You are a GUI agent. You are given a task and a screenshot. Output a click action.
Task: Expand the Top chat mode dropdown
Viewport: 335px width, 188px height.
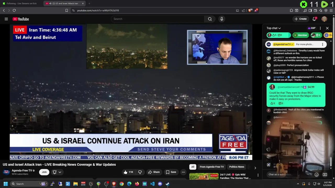click(274, 28)
